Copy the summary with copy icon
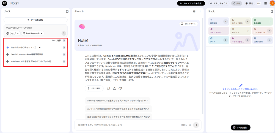The width and height of the screenshot is (275, 133). [109, 88]
